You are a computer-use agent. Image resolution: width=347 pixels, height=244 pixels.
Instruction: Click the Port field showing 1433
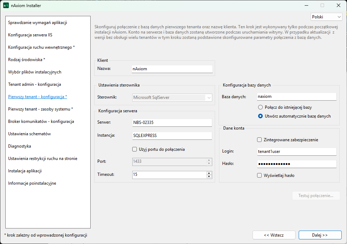tap(170, 162)
